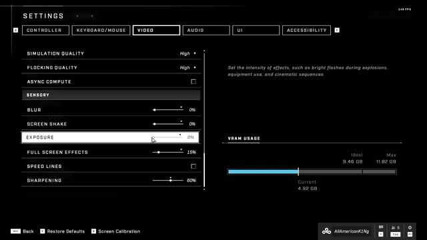Open Screen Calibration

click(119, 231)
